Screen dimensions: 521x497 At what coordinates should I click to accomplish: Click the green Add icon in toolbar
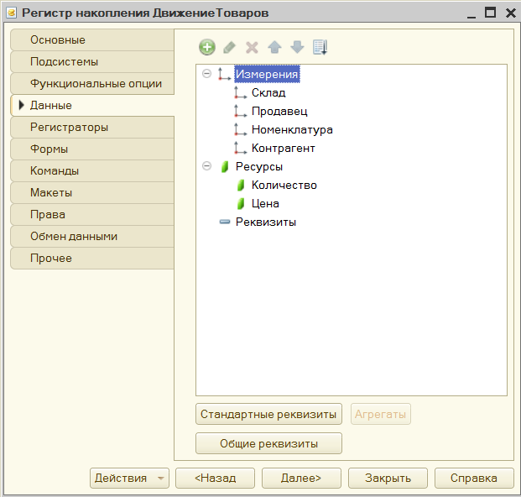[207, 47]
